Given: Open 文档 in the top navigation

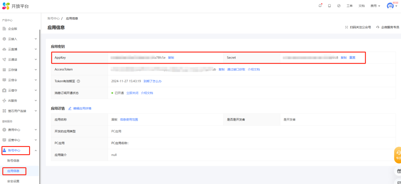Looking at the screenshot, I should click(361, 6).
